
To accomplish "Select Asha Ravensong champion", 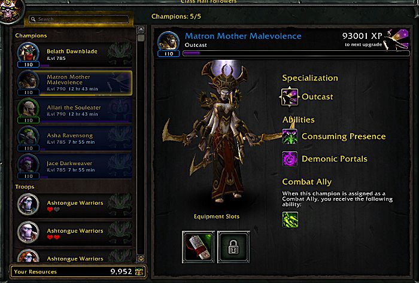I will 74,139.
